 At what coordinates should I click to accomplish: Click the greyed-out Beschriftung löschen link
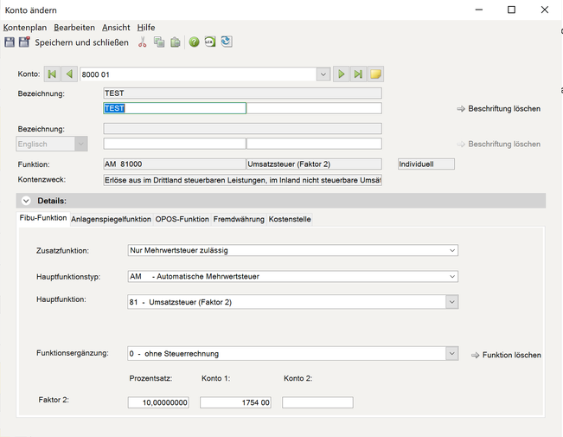click(499, 145)
